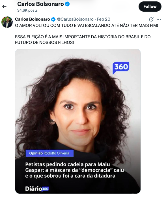166x197 pixels.
Task: Click the tweet text starting O AMOR VOLTOU
Action: pyautogui.click(x=87, y=26)
